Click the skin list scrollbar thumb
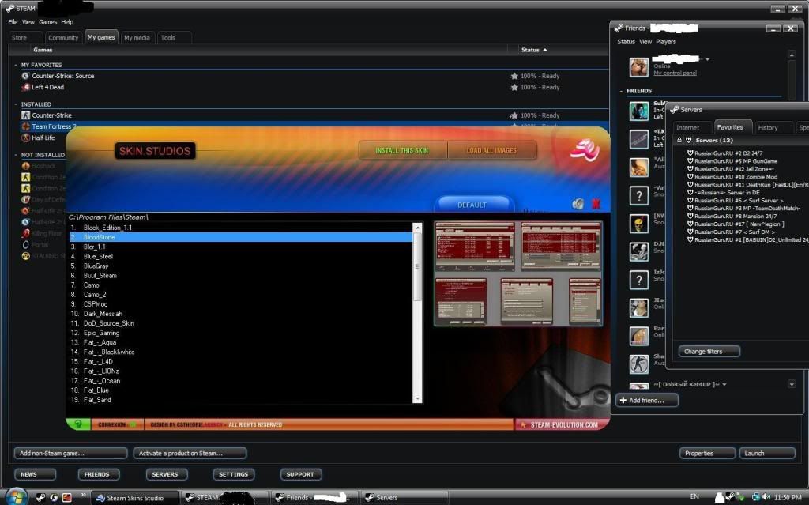The width and height of the screenshot is (809, 505). click(x=417, y=266)
